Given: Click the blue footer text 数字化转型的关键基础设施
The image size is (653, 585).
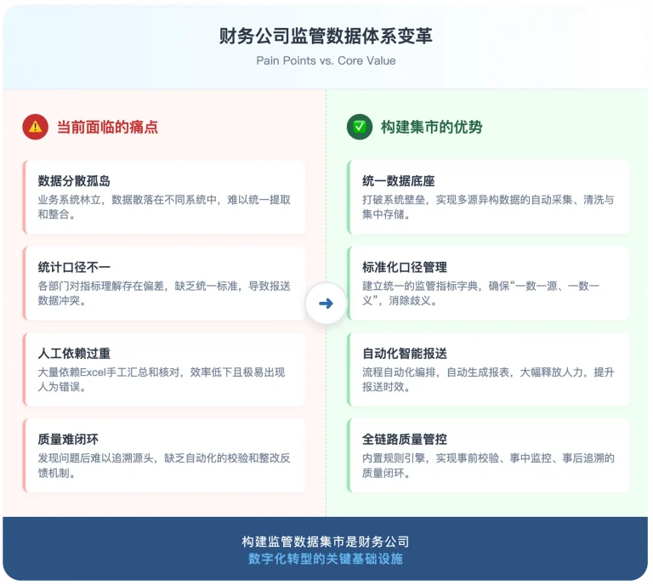Looking at the screenshot, I should [326, 559].
